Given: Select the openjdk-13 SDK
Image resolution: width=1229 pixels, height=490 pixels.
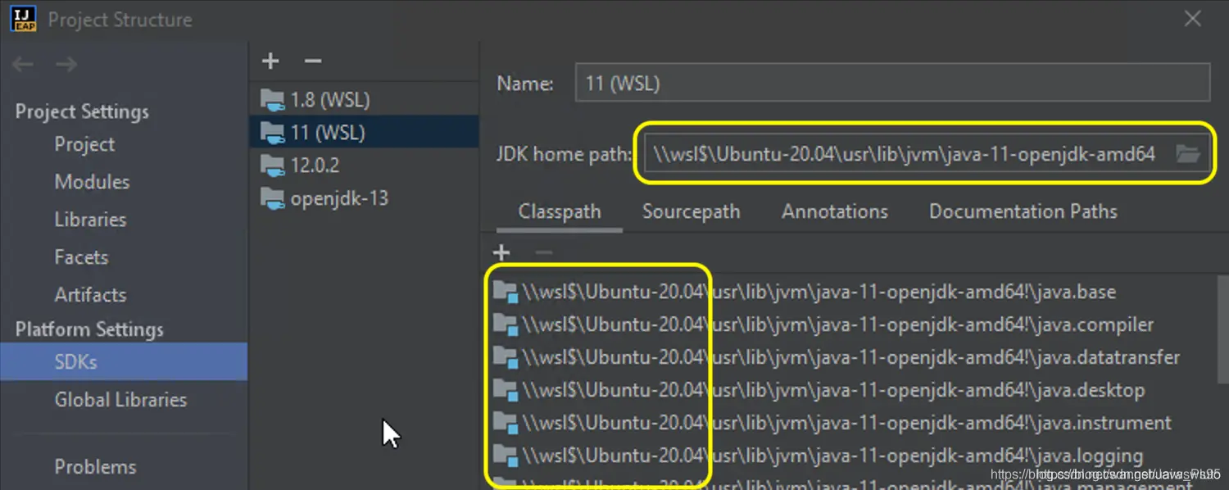Looking at the screenshot, I should pos(364,198).
